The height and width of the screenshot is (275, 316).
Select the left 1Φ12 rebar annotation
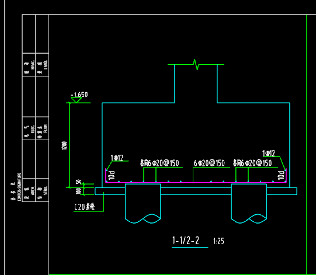click(117, 158)
